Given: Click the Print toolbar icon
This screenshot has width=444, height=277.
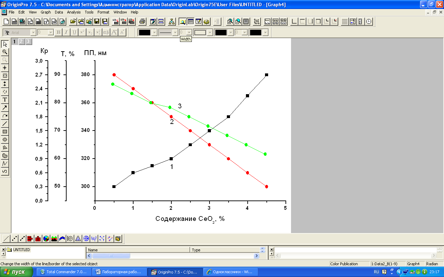Looking at the screenshot, I should click(x=142, y=21).
